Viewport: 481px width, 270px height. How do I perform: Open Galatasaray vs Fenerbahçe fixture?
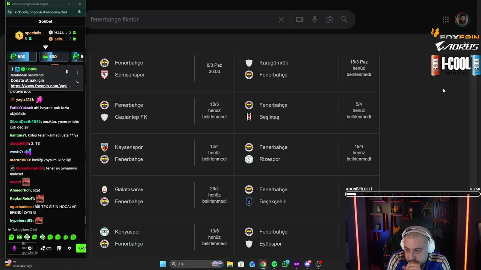click(x=163, y=196)
